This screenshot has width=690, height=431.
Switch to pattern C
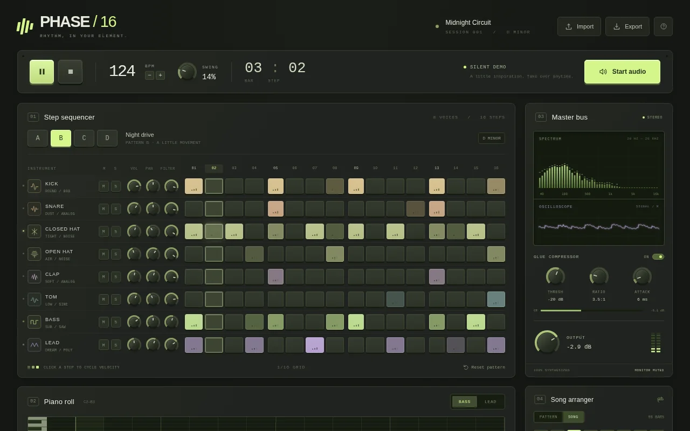tap(84, 138)
